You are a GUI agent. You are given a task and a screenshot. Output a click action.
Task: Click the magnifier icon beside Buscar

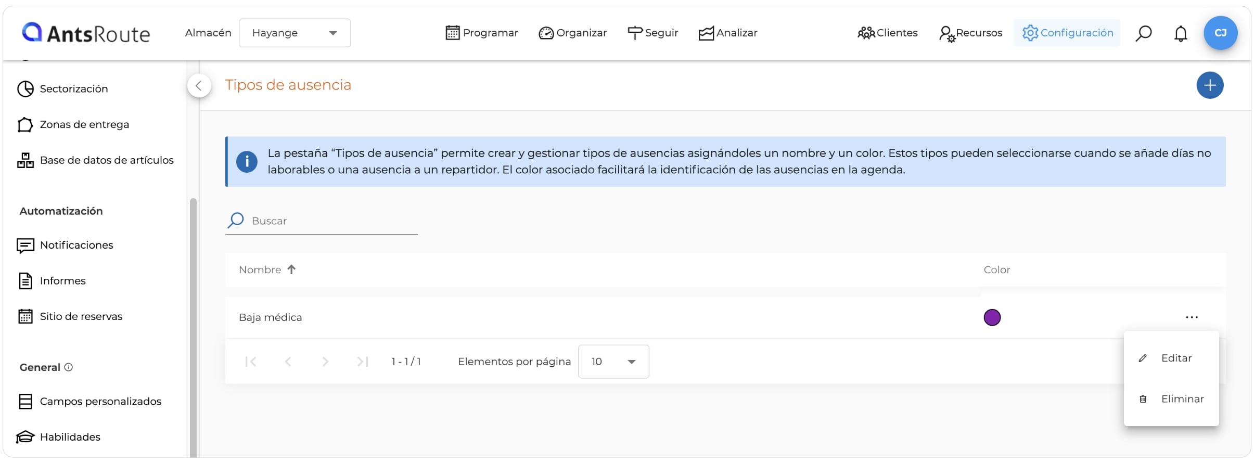click(x=236, y=220)
